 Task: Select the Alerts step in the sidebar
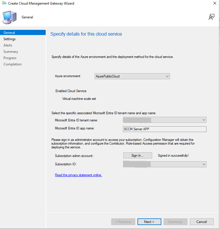point(8,45)
